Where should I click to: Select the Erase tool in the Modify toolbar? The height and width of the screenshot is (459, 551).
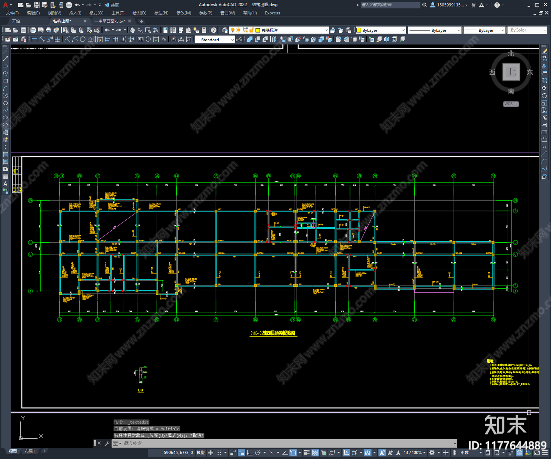click(x=544, y=51)
